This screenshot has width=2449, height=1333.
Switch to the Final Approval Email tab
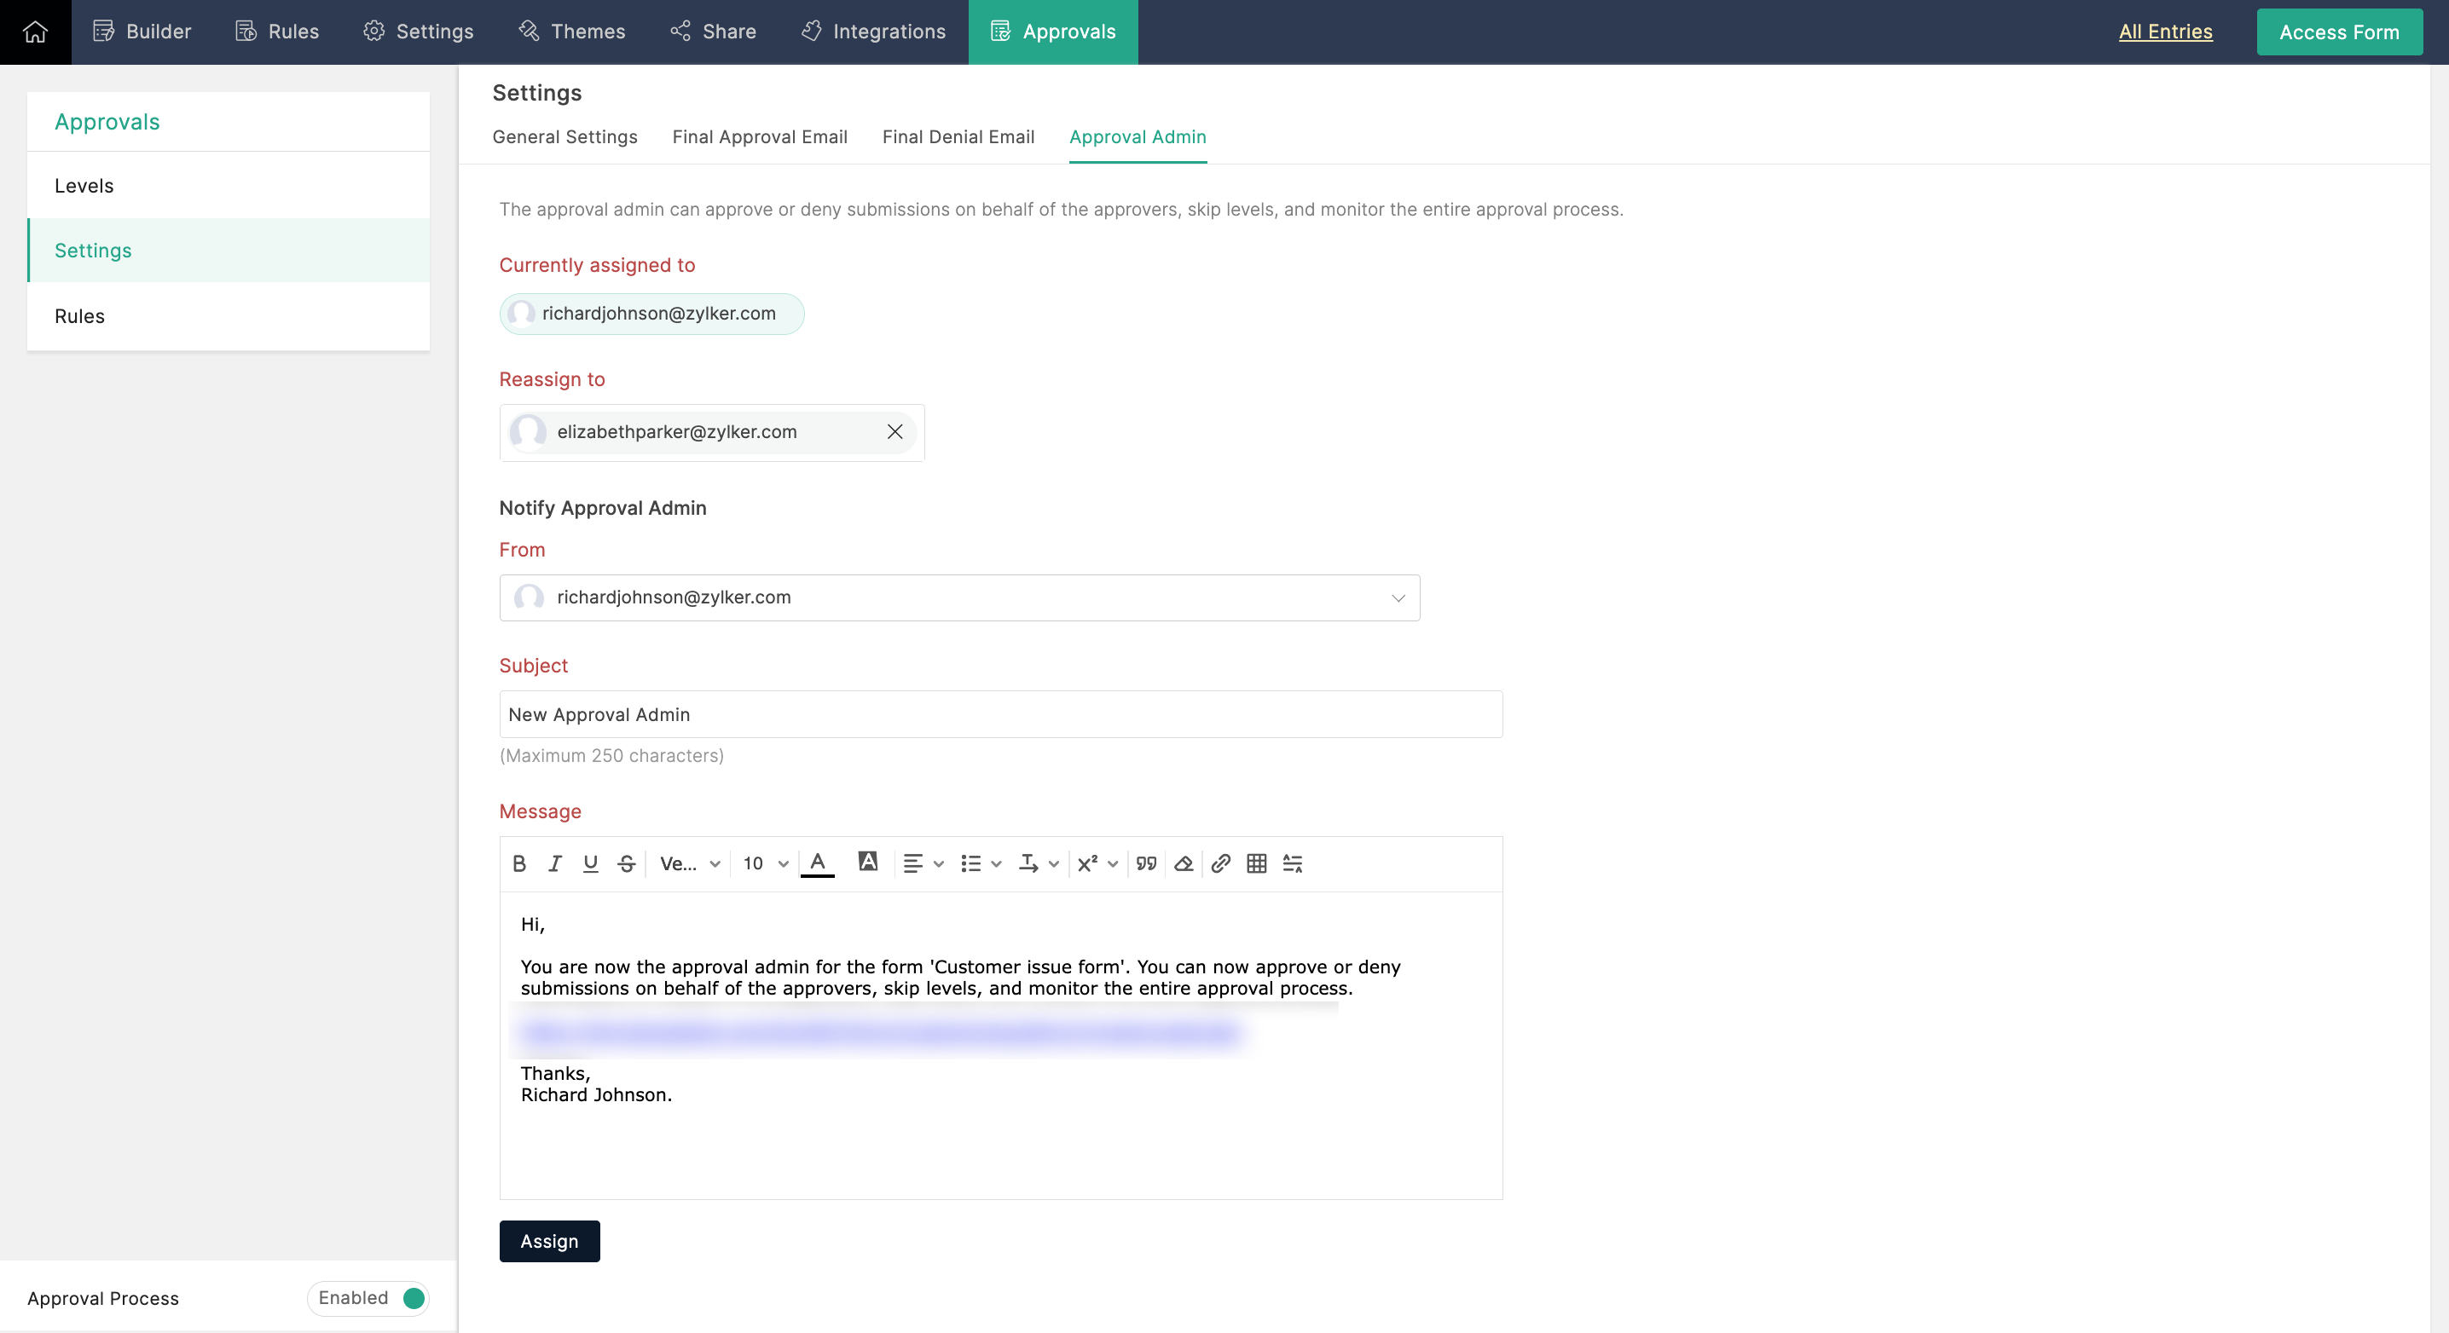click(x=760, y=136)
